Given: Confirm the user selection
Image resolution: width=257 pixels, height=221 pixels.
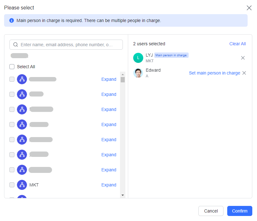Looking at the screenshot, I should [x=239, y=211].
